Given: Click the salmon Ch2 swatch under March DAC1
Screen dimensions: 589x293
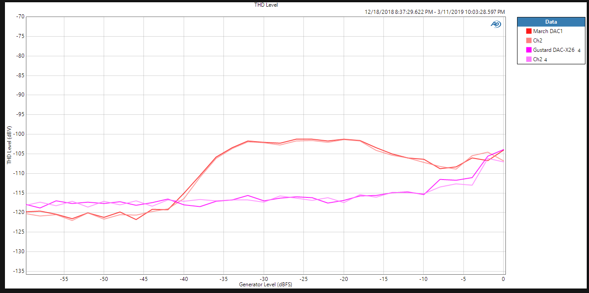Looking at the screenshot, I should [529, 41].
